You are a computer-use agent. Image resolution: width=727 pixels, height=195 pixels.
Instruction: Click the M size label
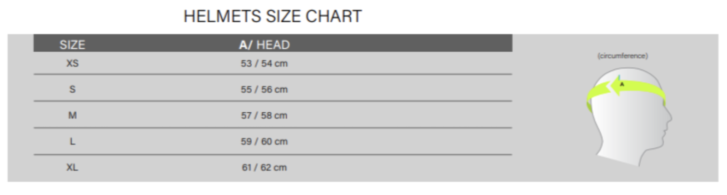tap(72, 115)
